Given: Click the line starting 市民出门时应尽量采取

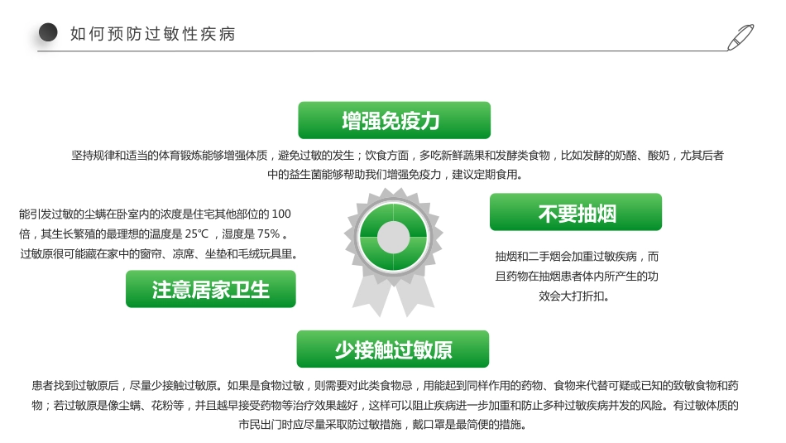Looking at the screenshot, I should tap(383, 425).
